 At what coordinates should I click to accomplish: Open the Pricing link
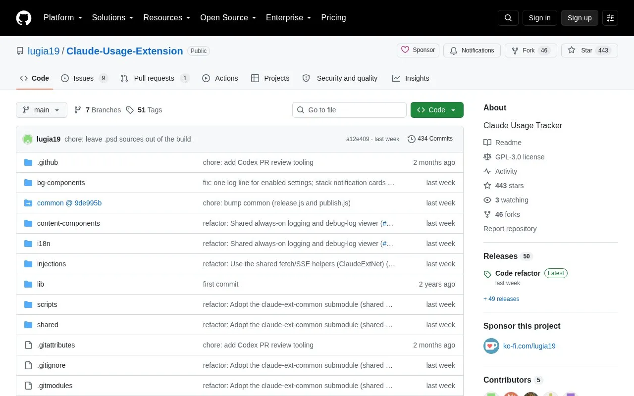click(333, 18)
